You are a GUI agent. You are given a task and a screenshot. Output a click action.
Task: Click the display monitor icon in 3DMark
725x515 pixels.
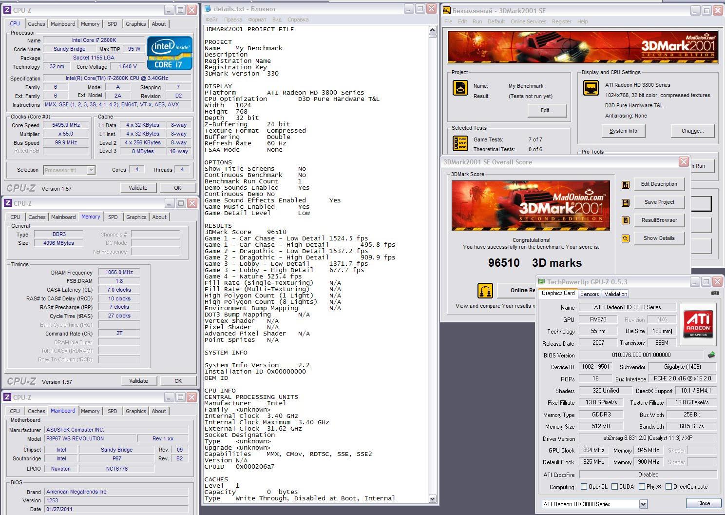coord(591,88)
